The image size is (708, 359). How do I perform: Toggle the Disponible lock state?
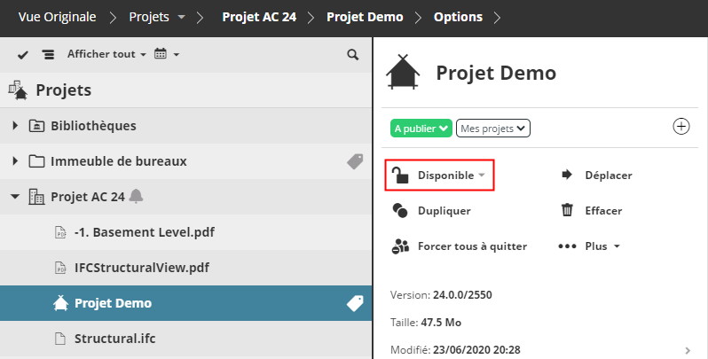(x=439, y=176)
